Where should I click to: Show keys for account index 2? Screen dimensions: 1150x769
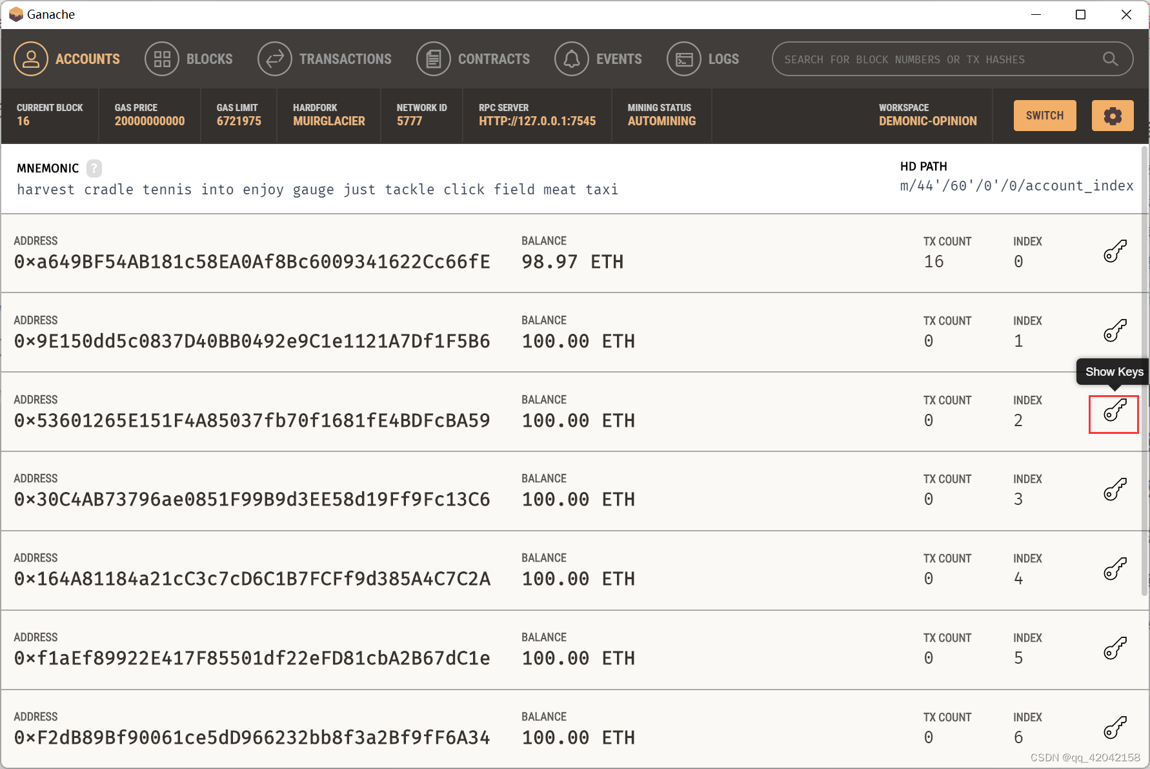pyautogui.click(x=1115, y=410)
